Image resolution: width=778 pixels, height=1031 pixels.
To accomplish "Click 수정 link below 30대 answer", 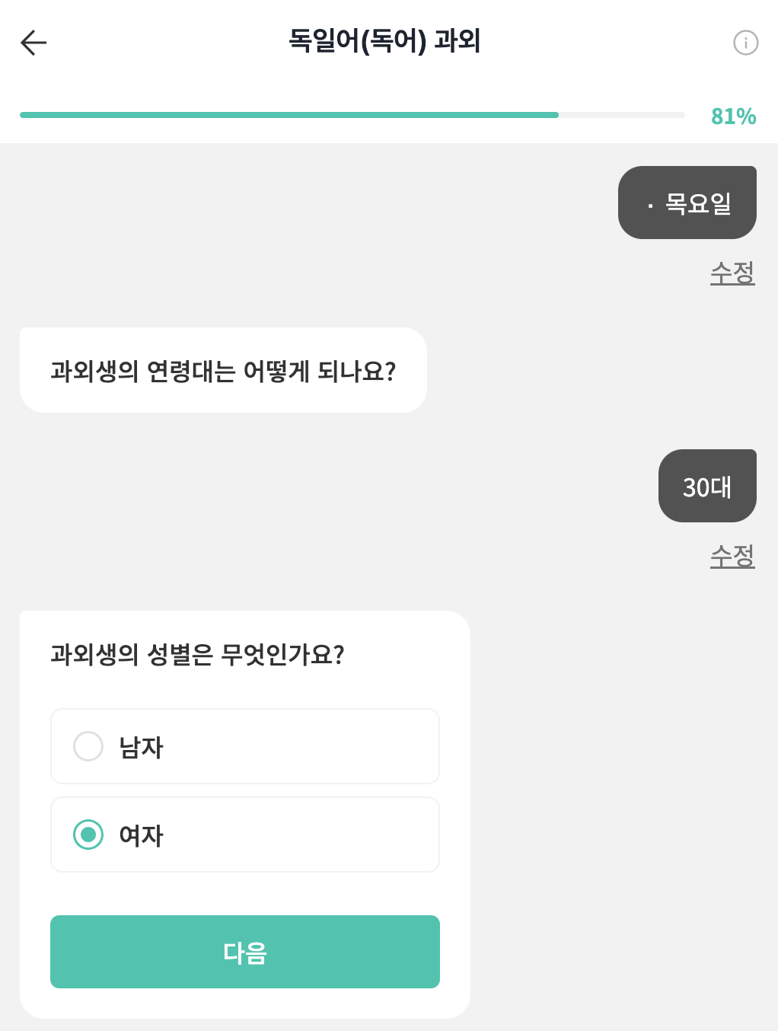I will pos(732,556).
